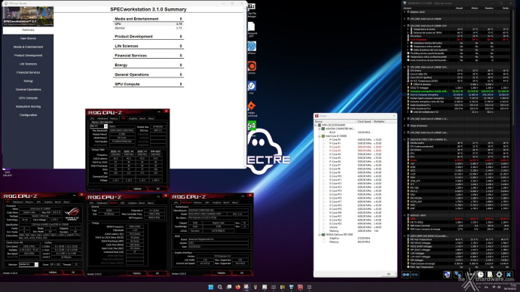Open the blue round desktop icon below text file

point(252,47)
